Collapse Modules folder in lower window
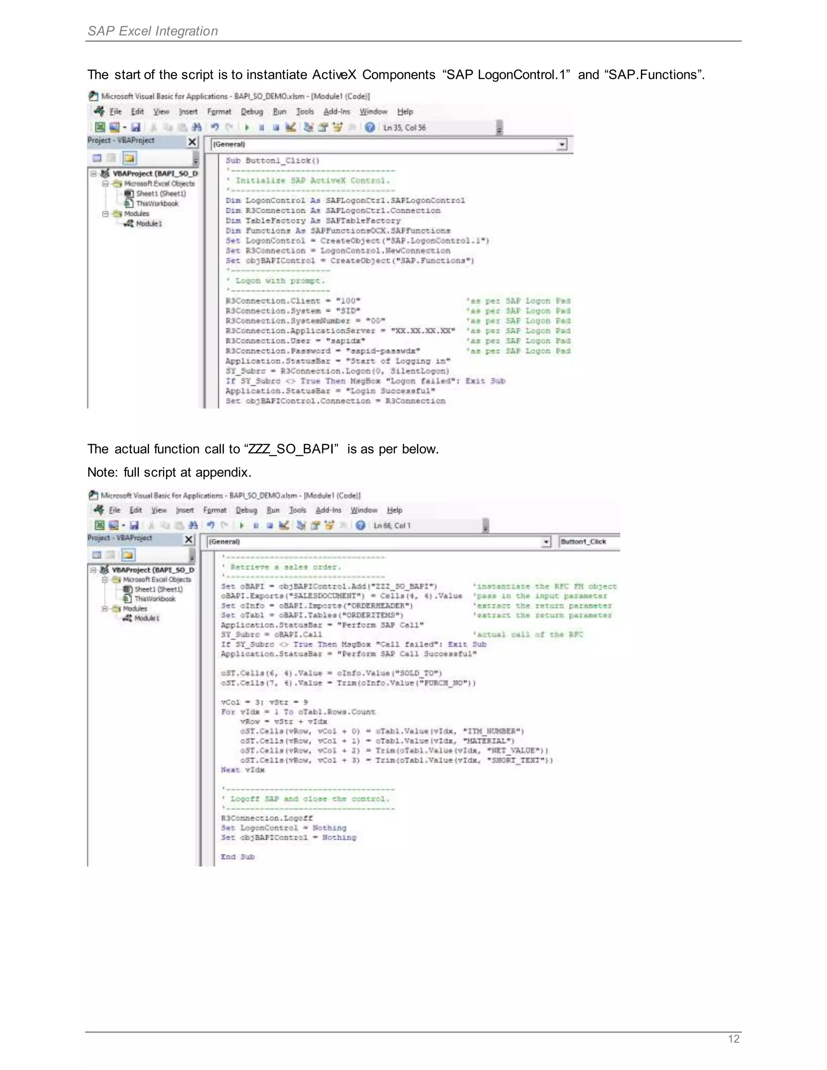This screenshot has height=1070, width=827. 105,608
